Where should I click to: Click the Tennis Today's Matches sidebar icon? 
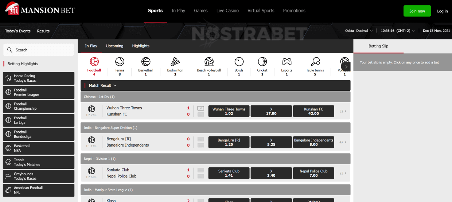[x=8, y=162]
